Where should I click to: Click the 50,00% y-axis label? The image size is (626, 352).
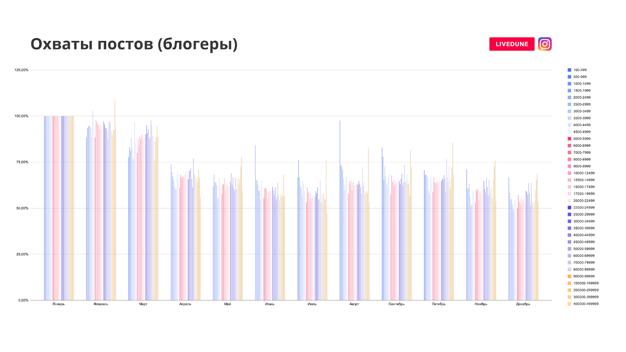coord(22,208)
